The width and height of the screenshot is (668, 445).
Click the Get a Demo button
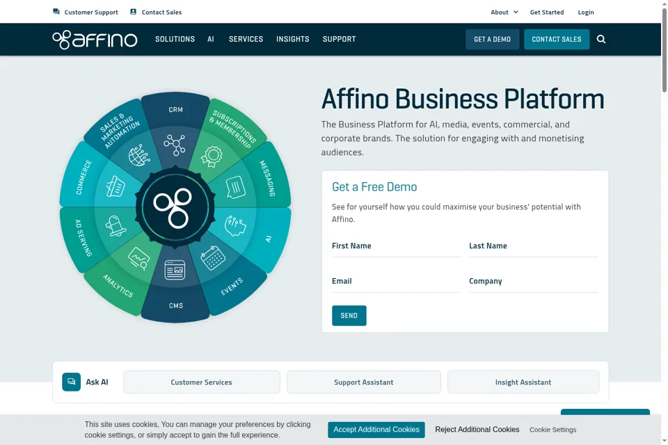coord(492,39)
